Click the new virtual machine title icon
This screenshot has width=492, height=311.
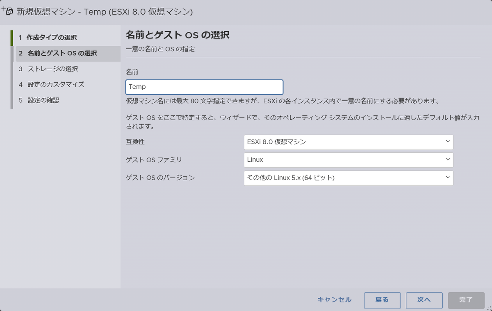(x=7, y=11)
